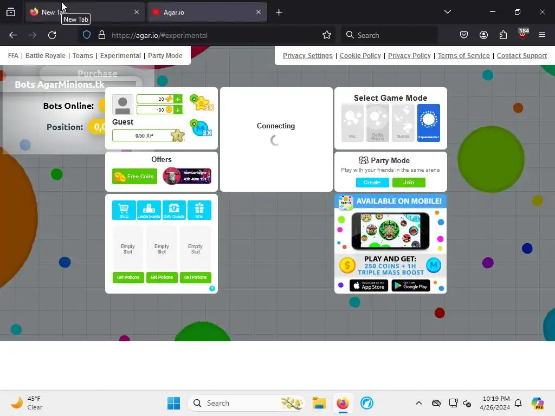
Task: Open Firefox account icon
Action: [483, 35]
